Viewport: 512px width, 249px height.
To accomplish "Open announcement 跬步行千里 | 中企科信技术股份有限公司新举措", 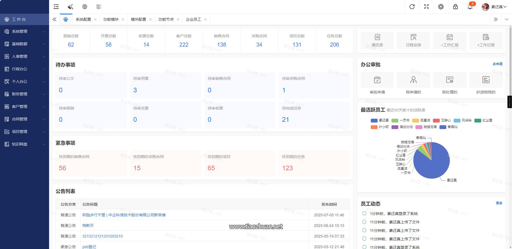I will (124, 215).
